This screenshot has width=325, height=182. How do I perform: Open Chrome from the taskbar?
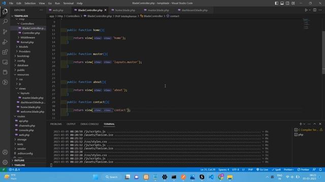click(220, 177)
